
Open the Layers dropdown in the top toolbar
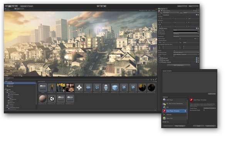(182, 6)
